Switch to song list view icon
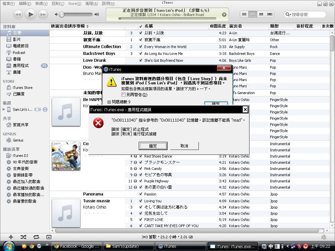The image size is (335, 251). [244, 14]
